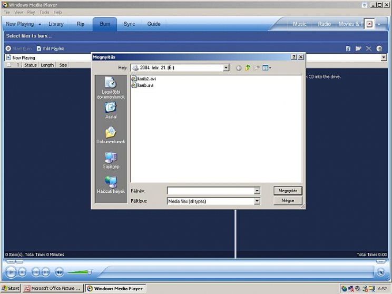This screenshot has height=294, width=392.
Task: Go up one folder level in dialog
Action: pos(248,68)
